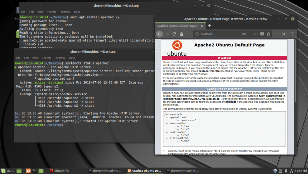
Task: Click "Main PID: 4505 (apache2)" line
Action: pyautogui.click(x=38, y=86)
